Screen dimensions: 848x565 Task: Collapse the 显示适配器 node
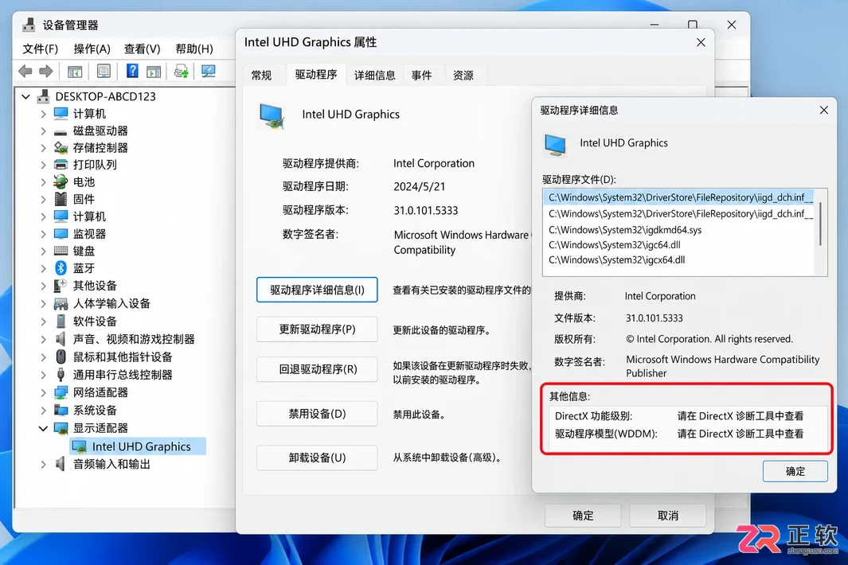(x=43, y=428)
